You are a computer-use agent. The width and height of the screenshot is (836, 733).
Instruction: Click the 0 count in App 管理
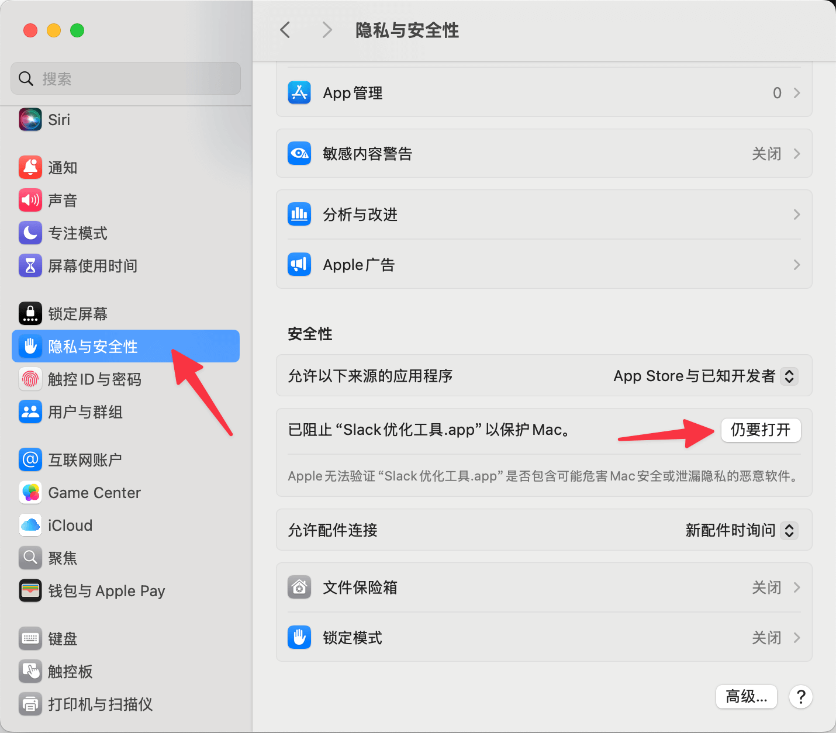point(777,93)
